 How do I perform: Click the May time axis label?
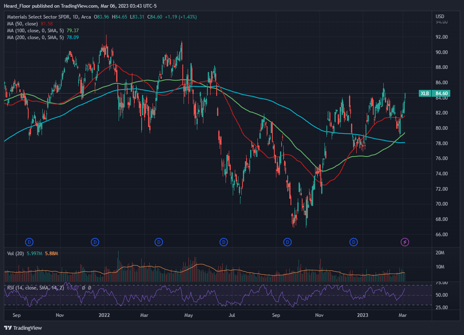pyautogui.click(x=188, y=315)
